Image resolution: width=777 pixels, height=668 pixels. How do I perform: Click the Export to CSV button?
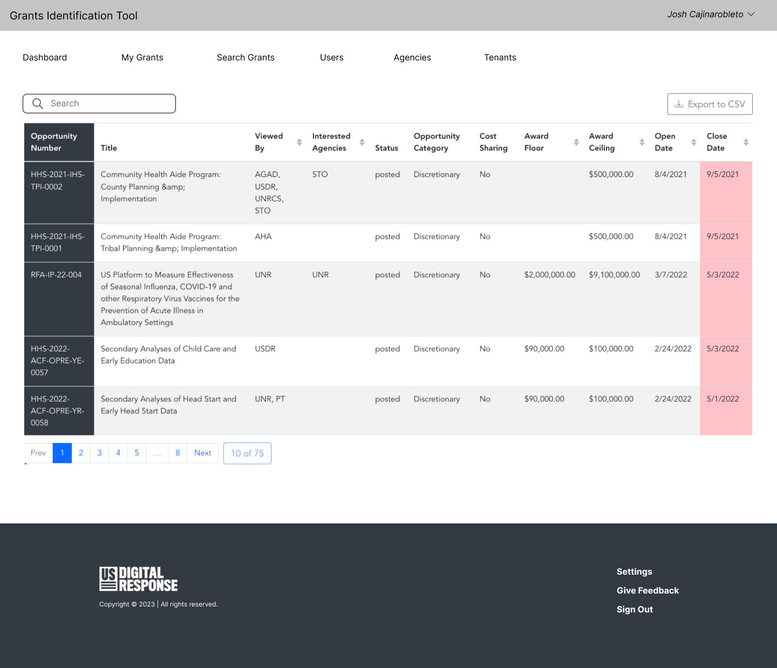click(710, 104)
